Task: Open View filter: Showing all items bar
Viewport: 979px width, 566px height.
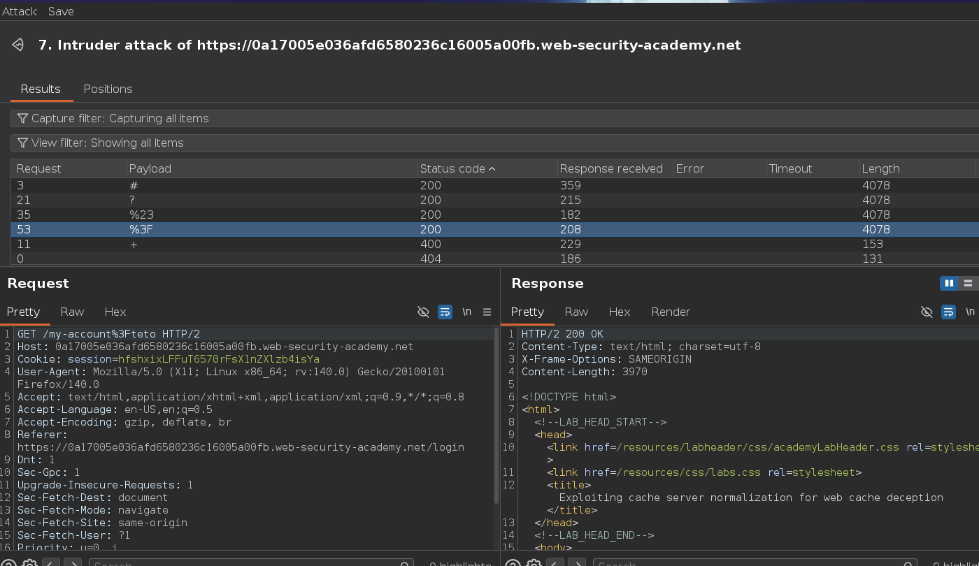Action: click(494, 143)
